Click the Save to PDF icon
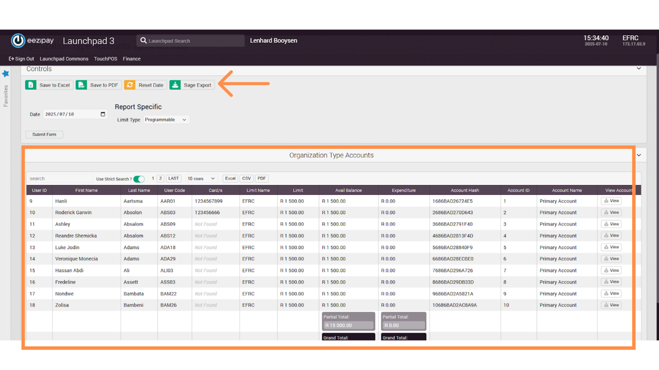Screen dimensions: 659x370 coord(81,85)
